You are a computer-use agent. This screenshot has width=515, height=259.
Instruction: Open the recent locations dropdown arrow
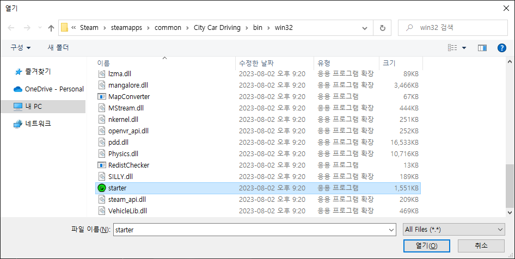[40, 28]
